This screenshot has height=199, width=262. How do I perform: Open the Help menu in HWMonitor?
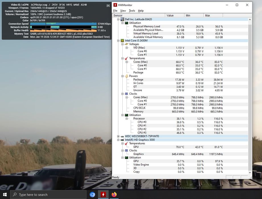click(141, 11)
